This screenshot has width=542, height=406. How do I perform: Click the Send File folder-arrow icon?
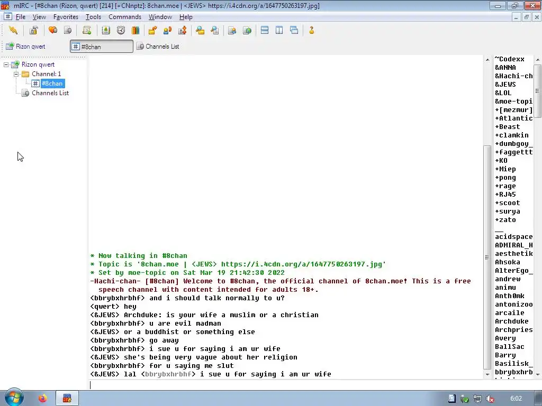coord(152,30)
